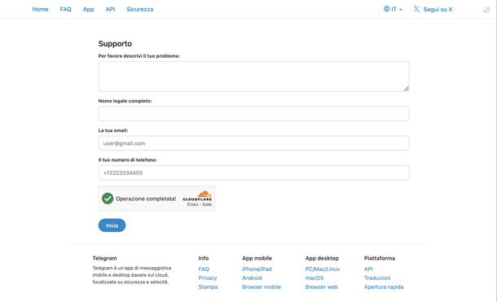This screenshot has width=497, height=302.
Task: Open the App tab in the top bar
Action: 89,9
